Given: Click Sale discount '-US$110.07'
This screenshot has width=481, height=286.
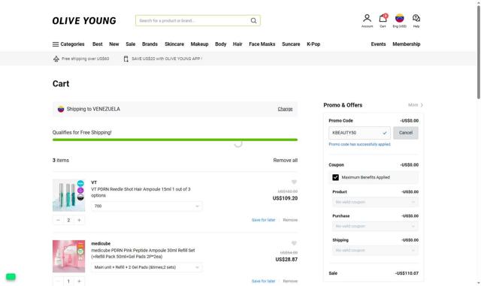Looking at the screenshot, I should (x=407, y=273).
